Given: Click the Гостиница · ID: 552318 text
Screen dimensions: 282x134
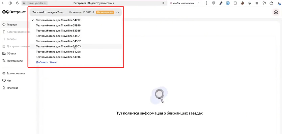Looking at the screenshot, I should click(x=82, y=12).
